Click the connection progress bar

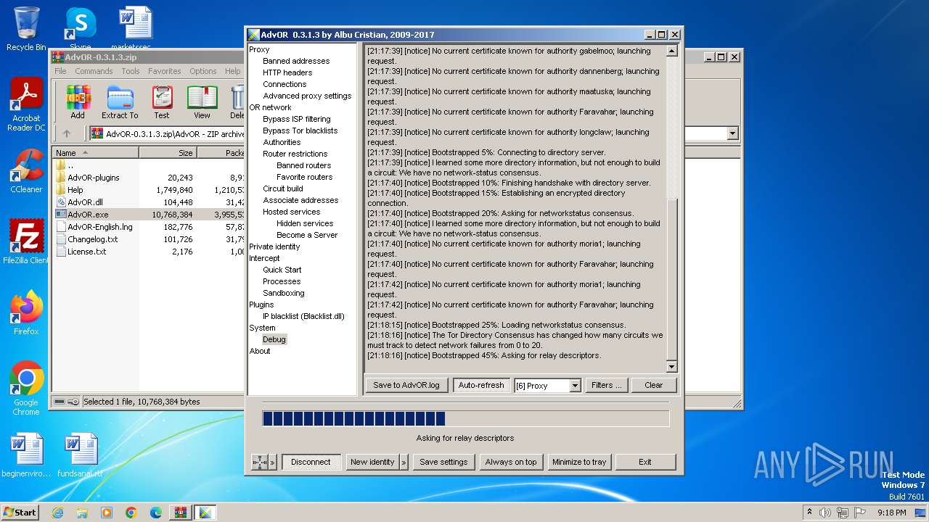465,418
